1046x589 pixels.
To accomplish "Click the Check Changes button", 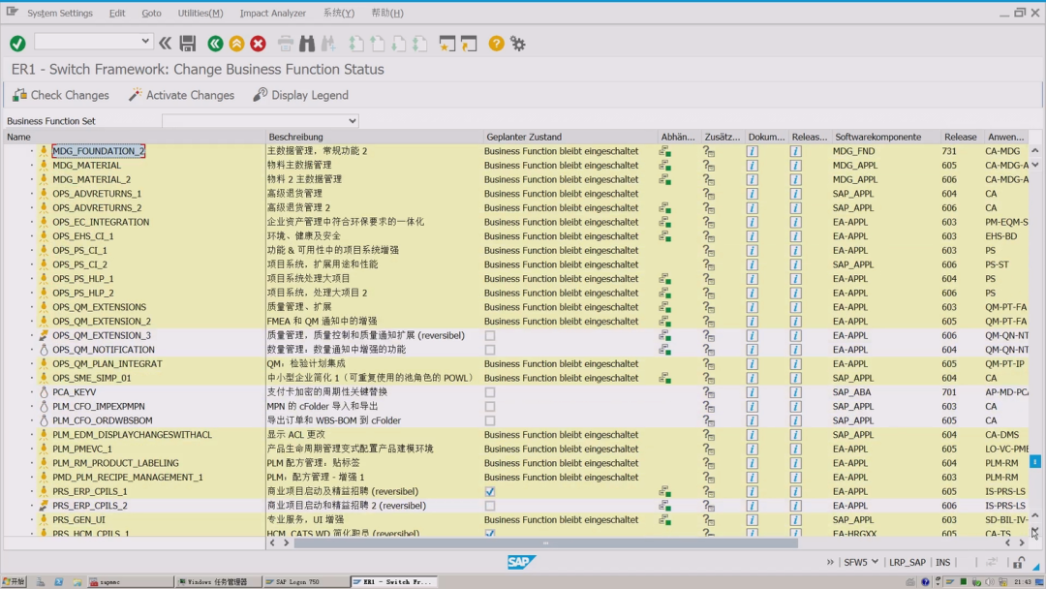I will (61, 95).
